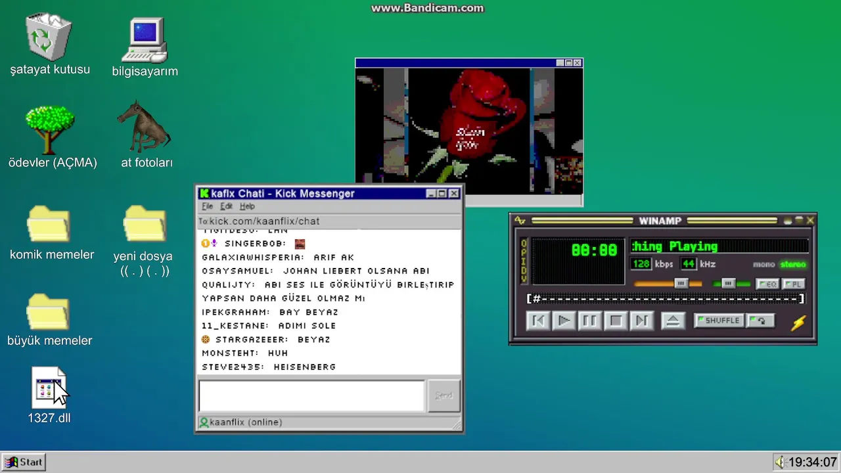Click username OSAYSAMUEL in chat
The width and height of the screenshot is (841, 473).
pos(237,271)
